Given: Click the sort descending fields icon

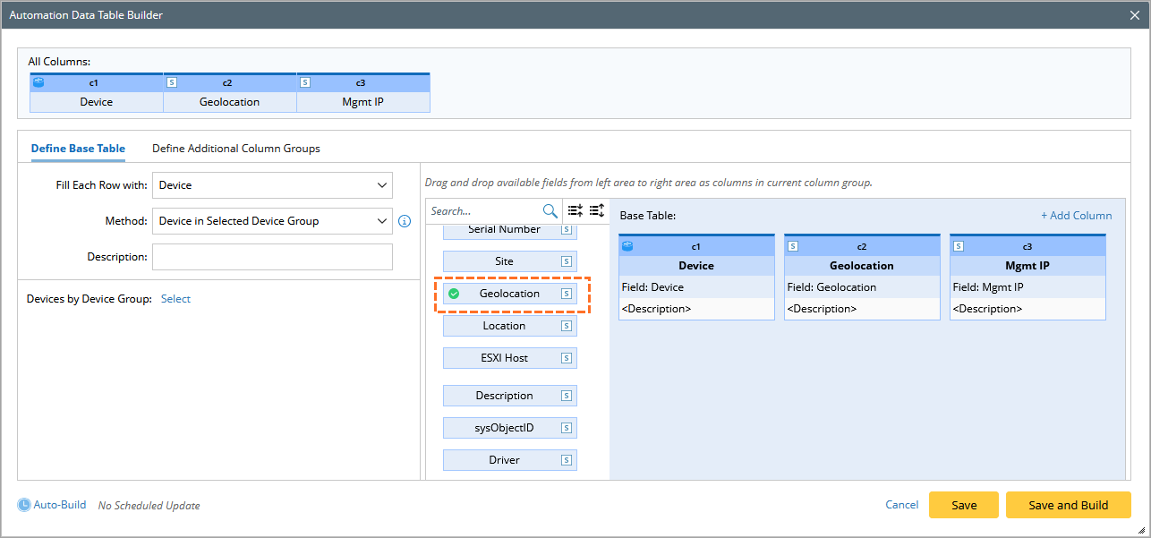Looking at the screenshot, I should 596,211.
